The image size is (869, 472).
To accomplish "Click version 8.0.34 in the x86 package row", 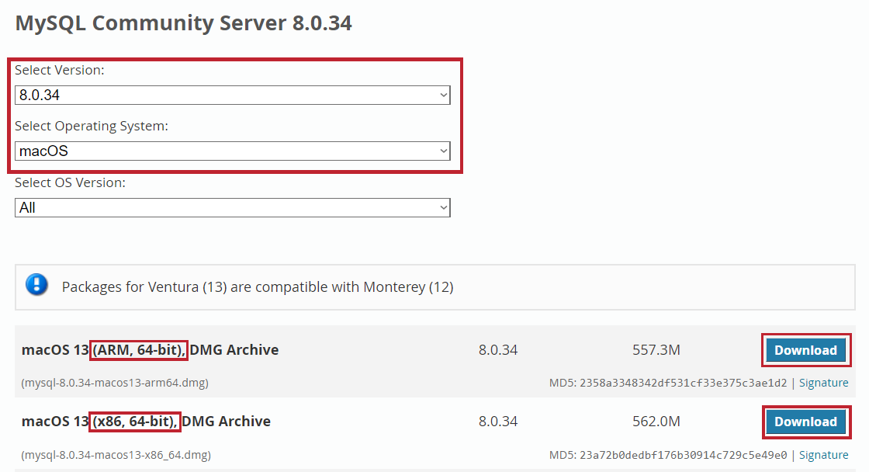I will pos(498,422).
